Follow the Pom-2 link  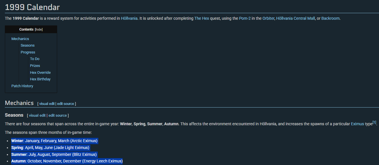[245, 18]
